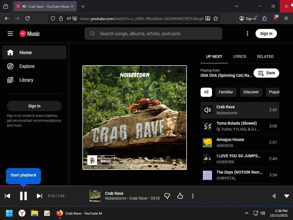293x220 pixels.
Task: Close the Crab Rave tab
Action: (72, 6)
